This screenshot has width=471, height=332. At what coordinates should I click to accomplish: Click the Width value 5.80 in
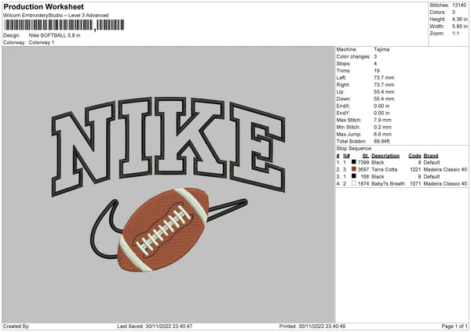[x=460, y=27]
